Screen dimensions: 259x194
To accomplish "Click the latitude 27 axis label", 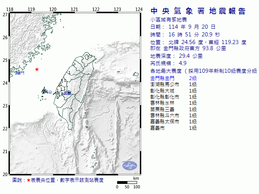I will tap(4, 15).
